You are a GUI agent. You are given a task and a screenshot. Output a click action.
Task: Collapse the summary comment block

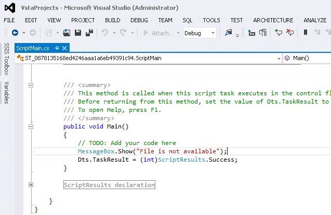(x=31, y=85)
